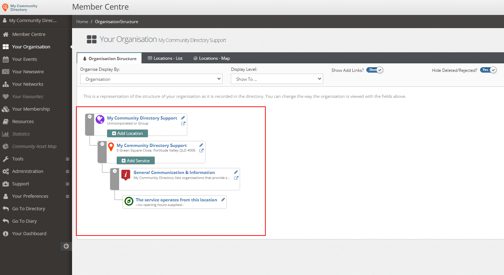
Task: Toggle the Hide Deleted/Rejected switch
Action: coord(488,70)
